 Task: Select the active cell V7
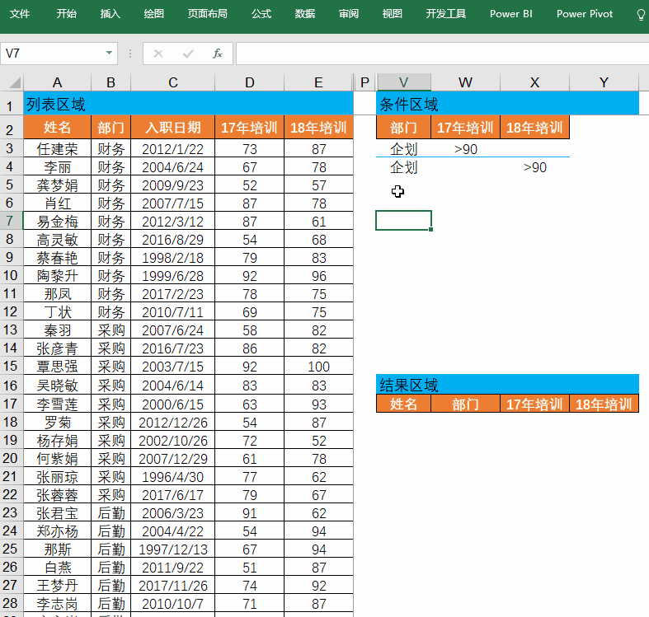click(x=404, y=221)
